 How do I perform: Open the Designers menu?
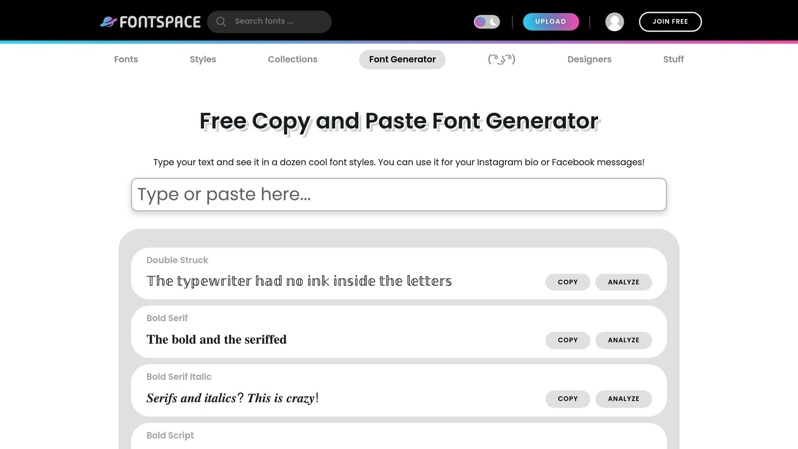click(x=589, y=59)
